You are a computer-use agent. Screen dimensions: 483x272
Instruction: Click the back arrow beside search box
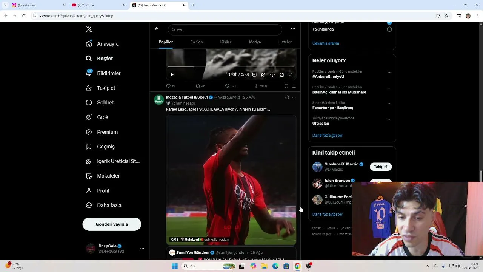click(157, 29)
